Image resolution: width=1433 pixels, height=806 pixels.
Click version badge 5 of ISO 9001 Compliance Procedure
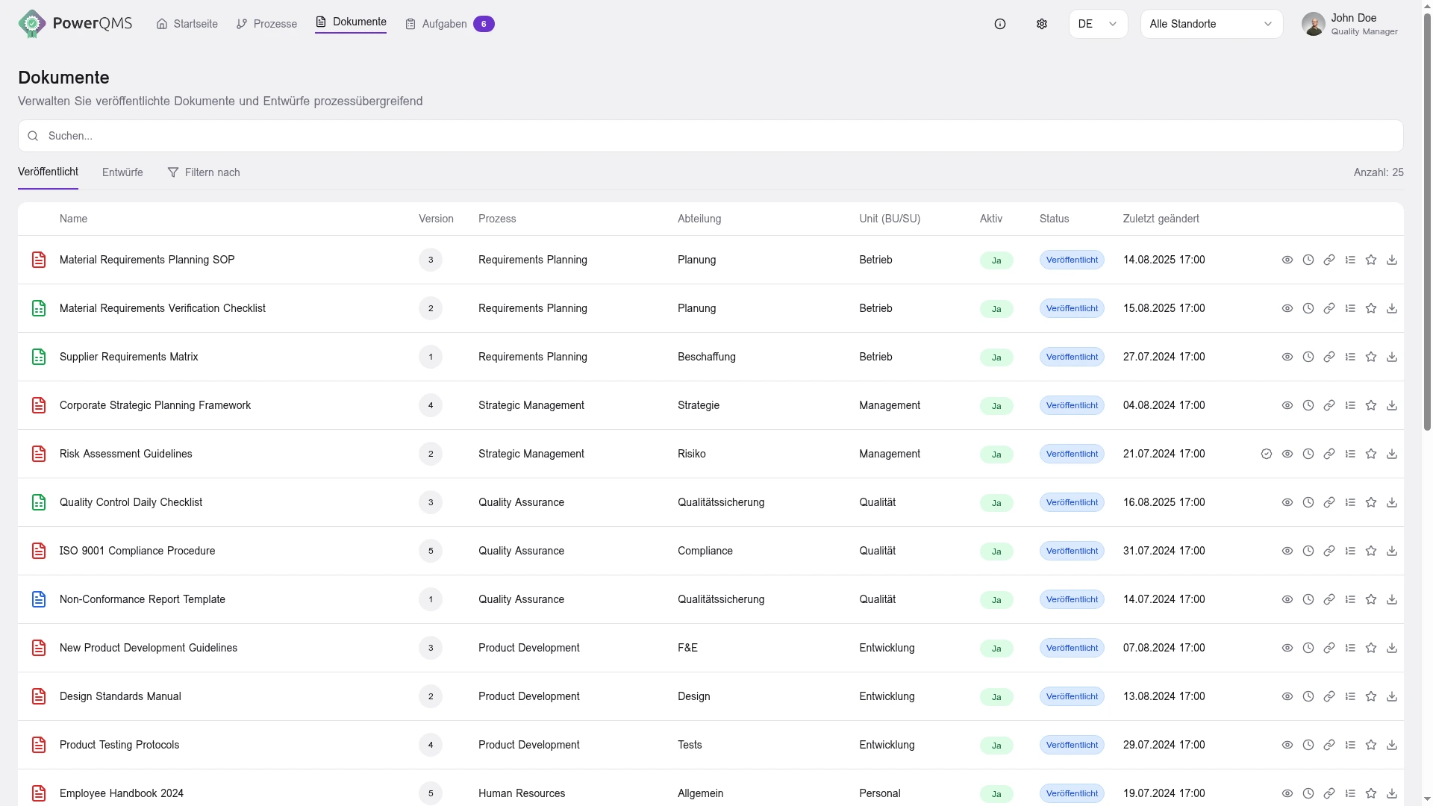pos(431,551)
